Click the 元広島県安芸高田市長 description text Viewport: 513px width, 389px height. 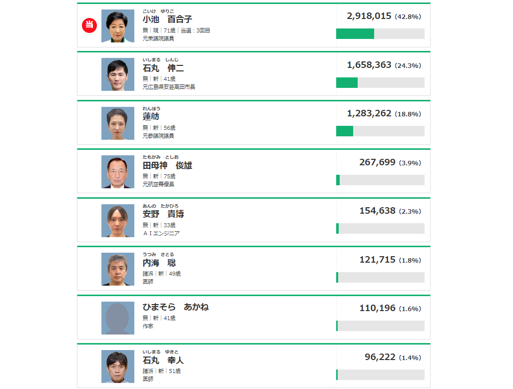(x=169, y=87)
